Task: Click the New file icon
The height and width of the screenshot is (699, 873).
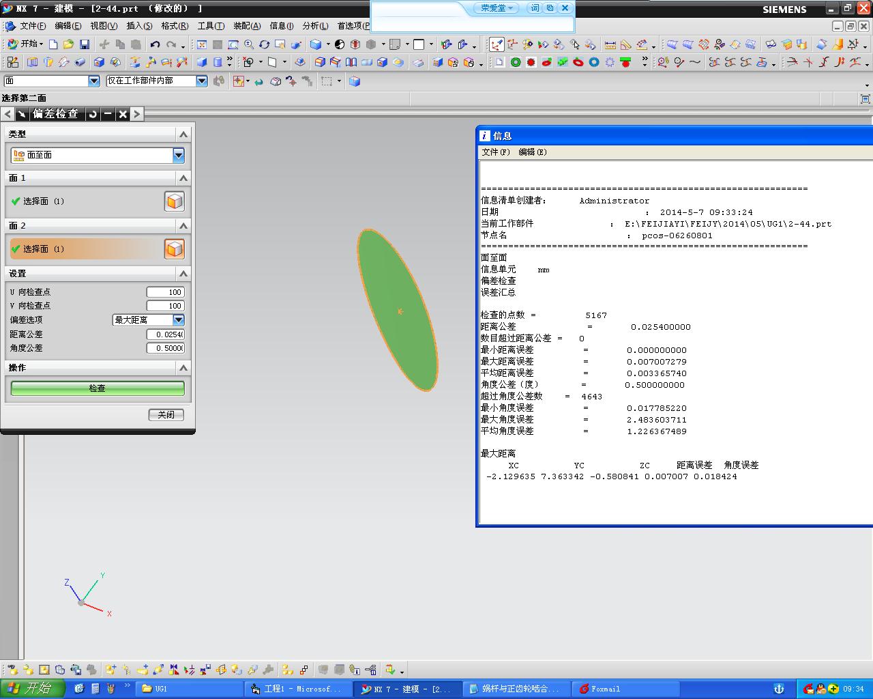Action: click(x=53, y=44)
